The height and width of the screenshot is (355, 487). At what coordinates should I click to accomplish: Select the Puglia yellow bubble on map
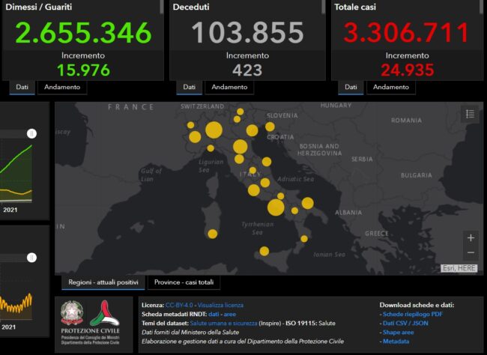pos(307,203)
